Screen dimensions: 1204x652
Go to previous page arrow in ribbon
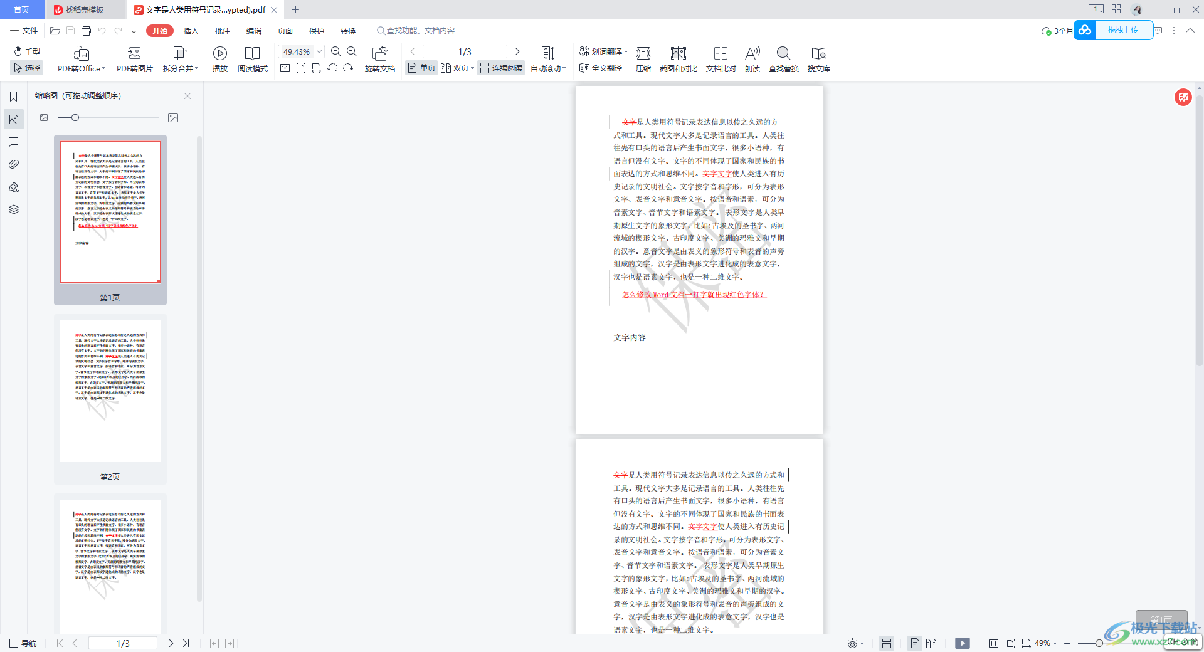pos(413,51)
